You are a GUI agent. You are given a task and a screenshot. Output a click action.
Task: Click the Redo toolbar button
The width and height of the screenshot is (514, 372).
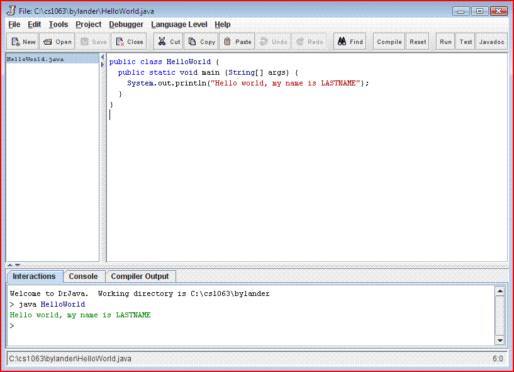309,41
